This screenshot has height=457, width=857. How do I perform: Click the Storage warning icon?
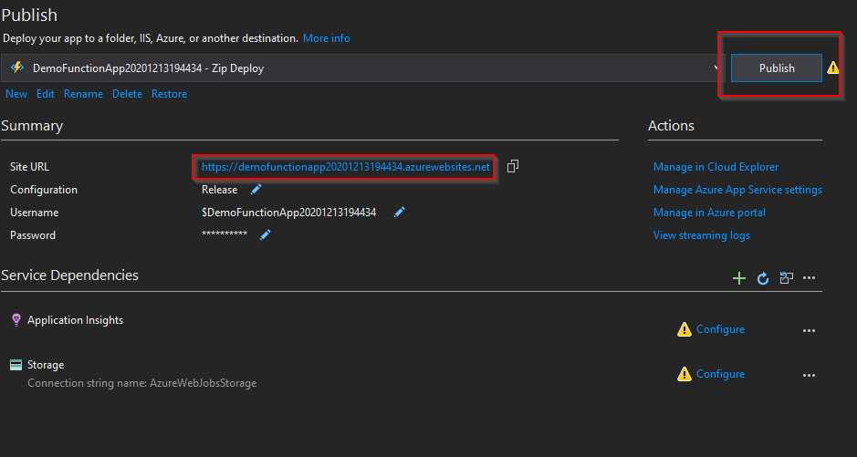click(x=684, y=374)
